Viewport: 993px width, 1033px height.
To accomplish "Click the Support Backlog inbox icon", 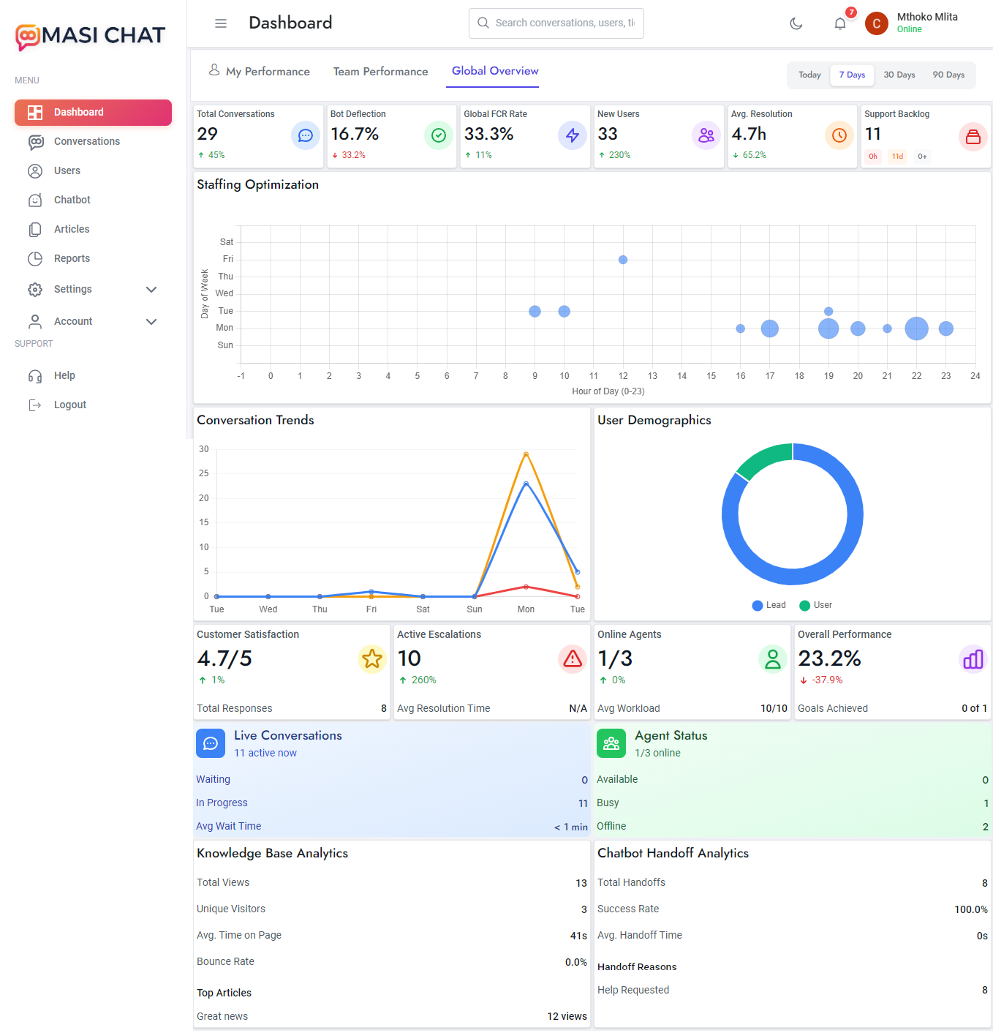I will [973, 136].
